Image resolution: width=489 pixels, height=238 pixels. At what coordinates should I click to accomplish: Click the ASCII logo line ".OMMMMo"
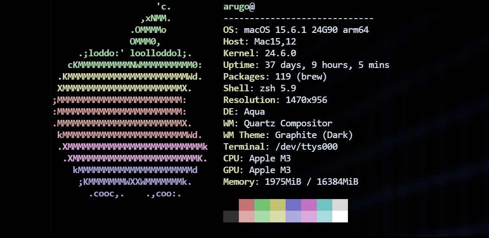[148, 30]
